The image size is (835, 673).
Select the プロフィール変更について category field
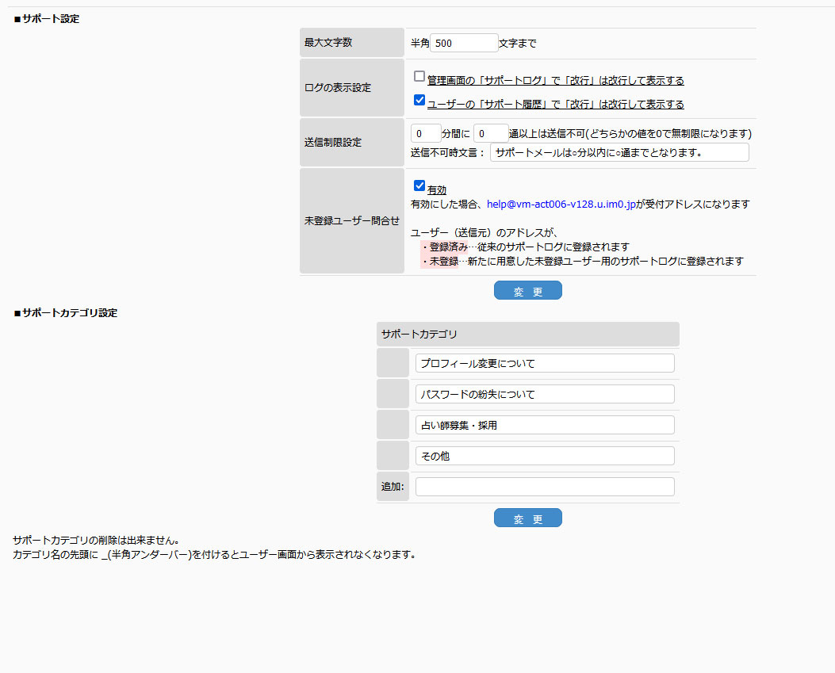545,363
